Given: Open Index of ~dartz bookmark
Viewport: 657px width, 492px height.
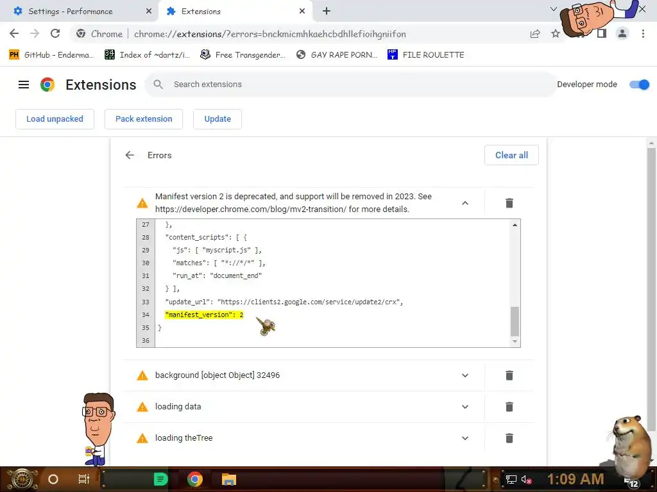Looking at the screenshot, I should point(148,55).
